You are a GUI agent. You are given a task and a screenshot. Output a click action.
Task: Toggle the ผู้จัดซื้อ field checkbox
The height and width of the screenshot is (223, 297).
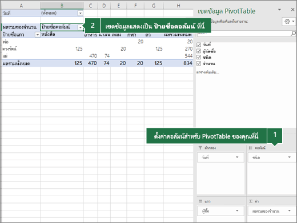pyautogui.click(x=199, y=51)
